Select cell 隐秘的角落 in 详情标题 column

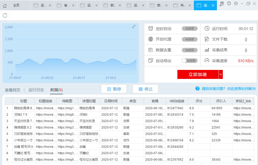point(89,108)
